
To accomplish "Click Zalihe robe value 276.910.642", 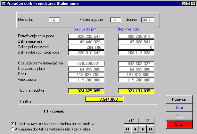I will pyautogui.click(x=86, y=53).
